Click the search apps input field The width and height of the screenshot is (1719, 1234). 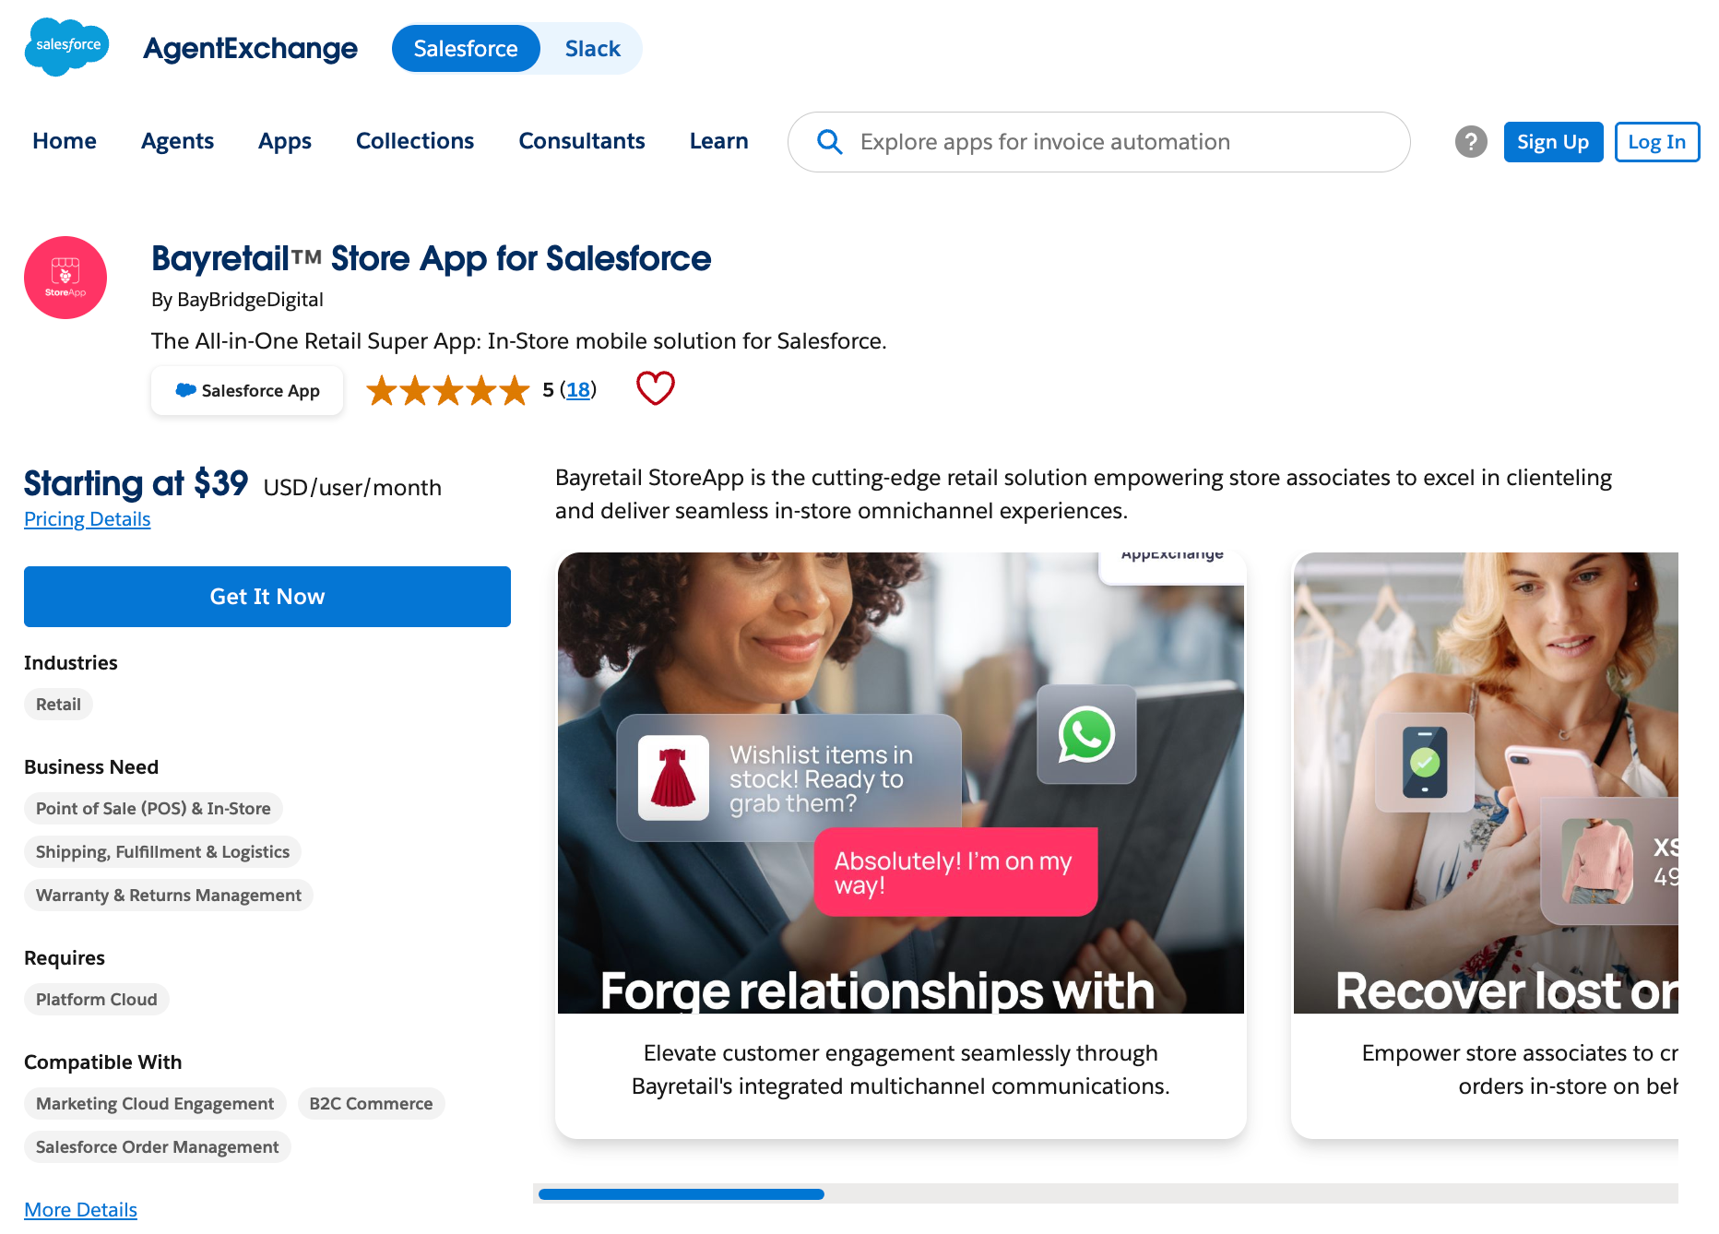click(x=1099, y=142)
